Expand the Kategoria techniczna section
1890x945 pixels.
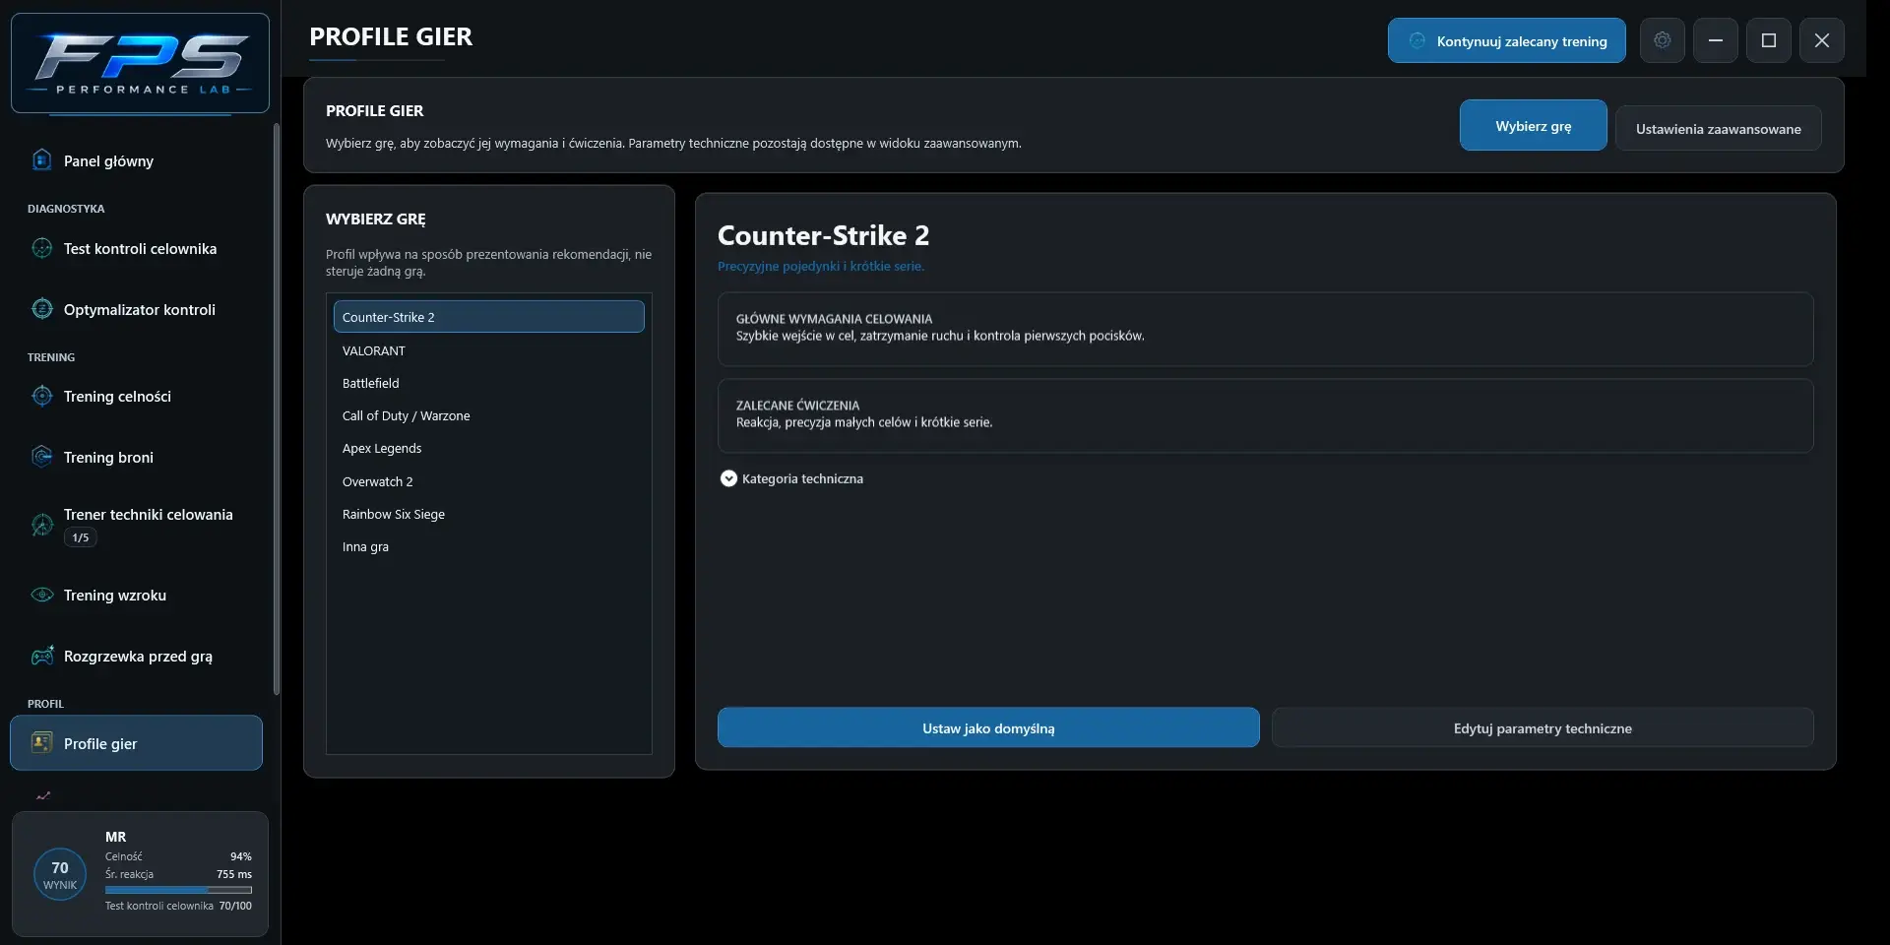(x=728, y=478)
